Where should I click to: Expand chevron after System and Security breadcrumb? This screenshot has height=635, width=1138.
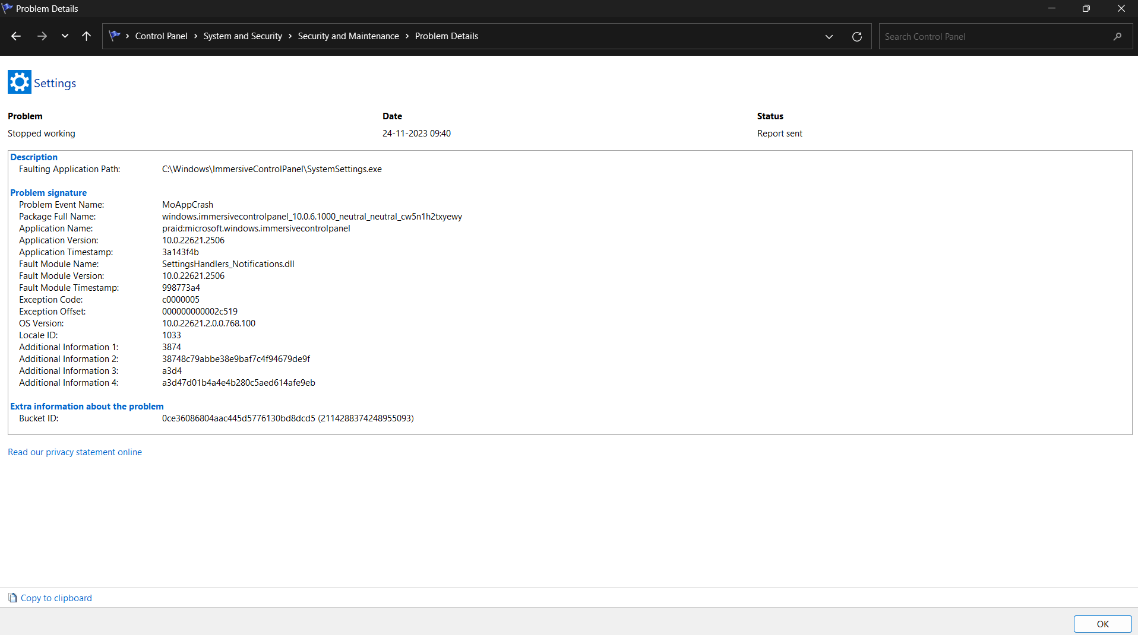(x=290, y=36)
